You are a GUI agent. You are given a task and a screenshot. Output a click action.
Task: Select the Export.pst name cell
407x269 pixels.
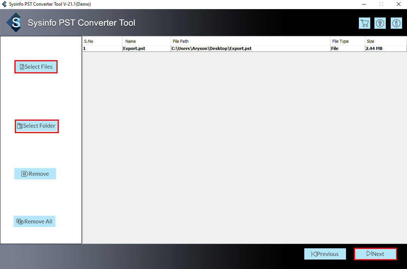[x=147, y=48]
